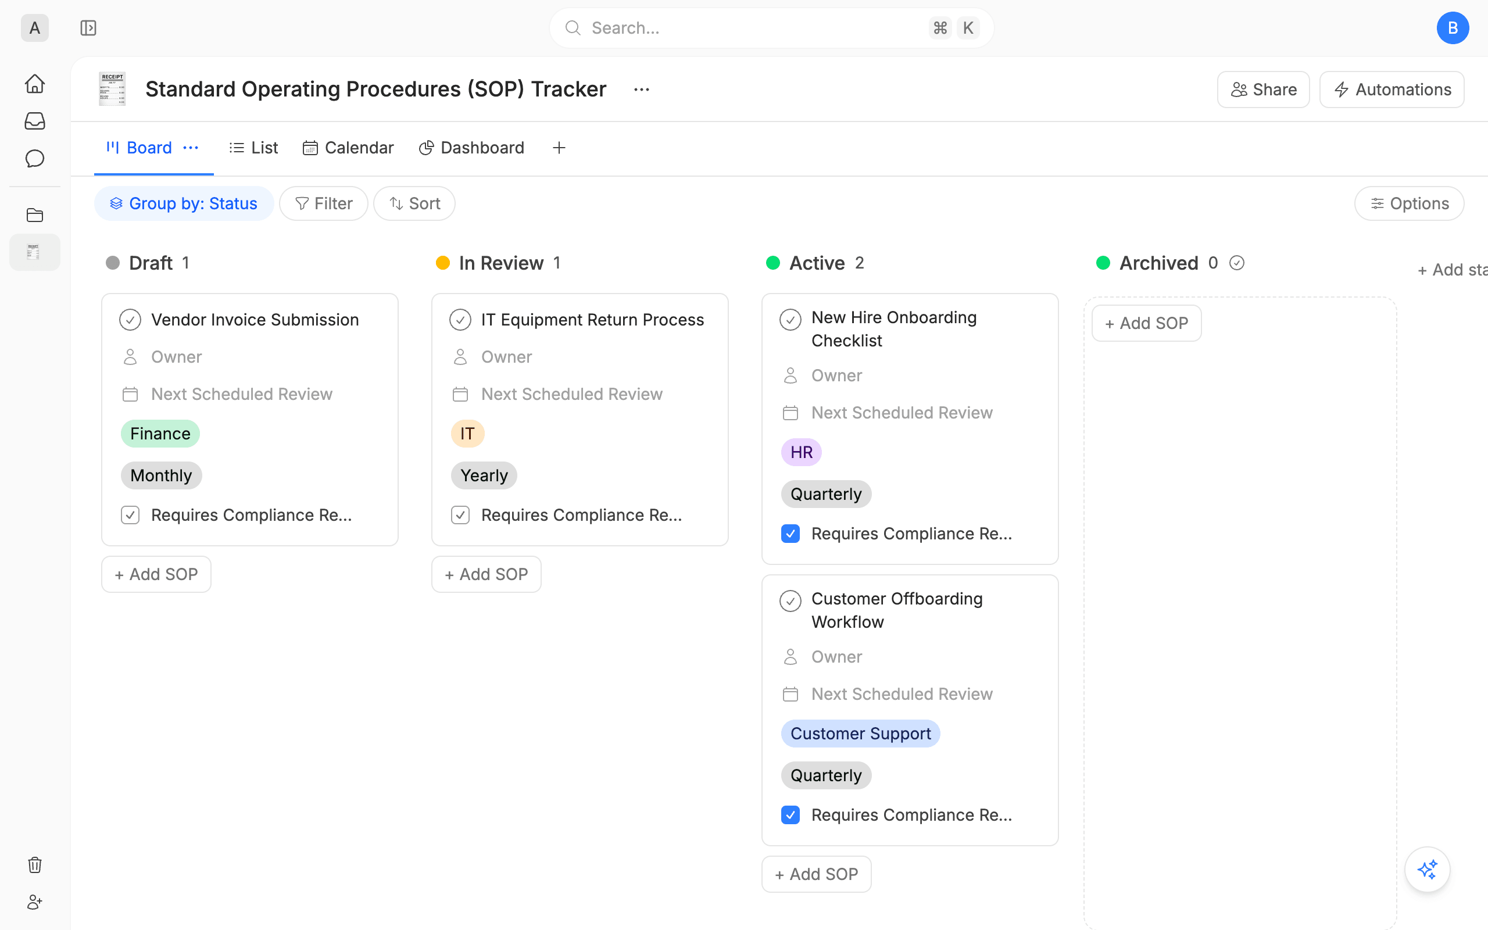
Task: Mark Customer Offboarding Workflow complete via circle
Action: click(790, 601)
